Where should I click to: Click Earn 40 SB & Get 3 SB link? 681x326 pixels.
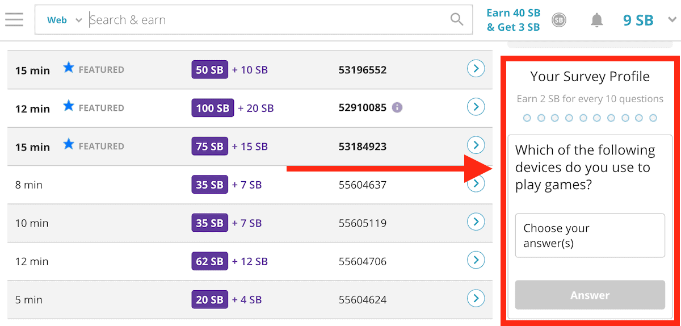(x=513, y=20)
